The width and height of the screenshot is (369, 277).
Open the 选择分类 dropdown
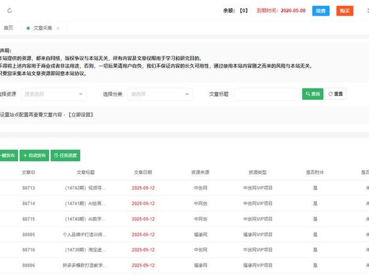click(x=160, y=94)
